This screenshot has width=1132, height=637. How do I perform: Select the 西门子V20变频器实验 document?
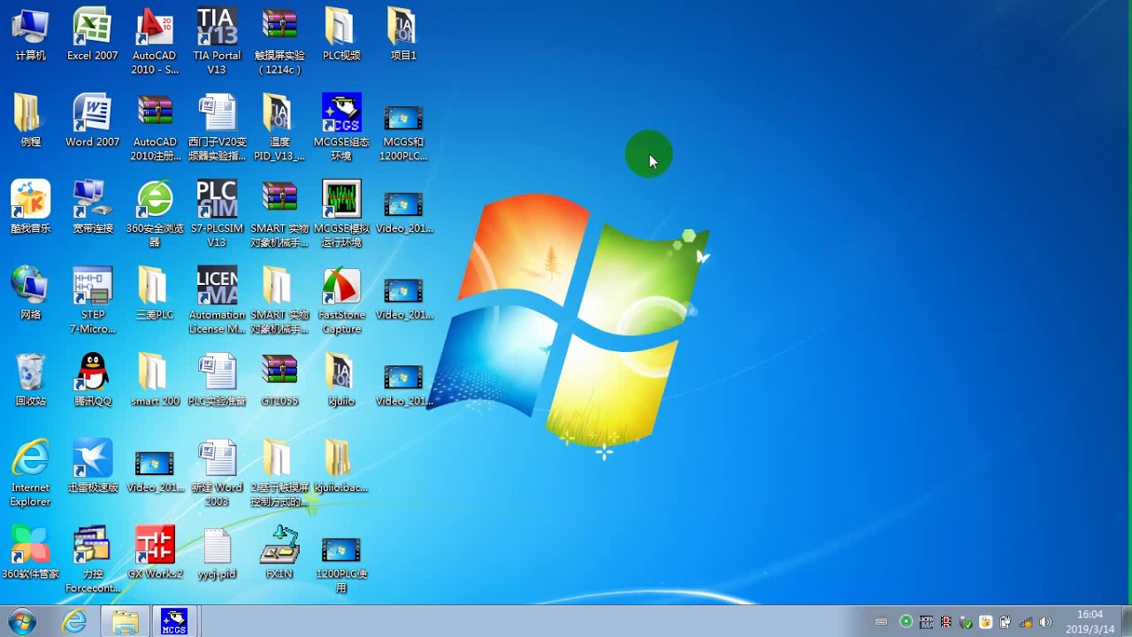coord(217,128)
